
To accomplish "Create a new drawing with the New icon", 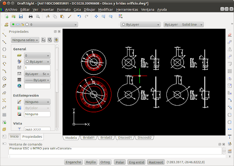I will click(6, 16).
